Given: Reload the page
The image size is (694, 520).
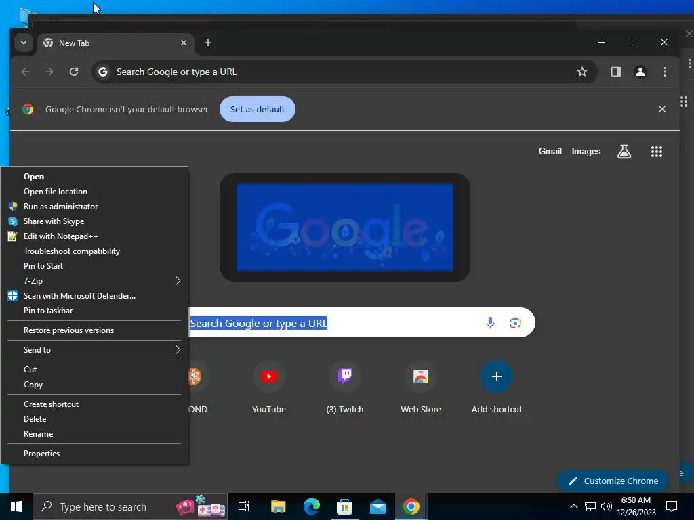Looking at the screenshot, I should [74, 72].
